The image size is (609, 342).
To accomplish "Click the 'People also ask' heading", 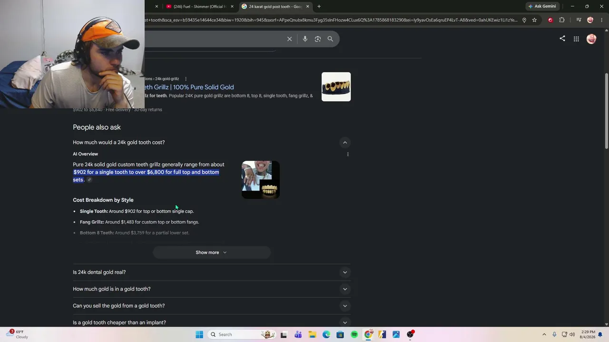I will click(97, 127).
